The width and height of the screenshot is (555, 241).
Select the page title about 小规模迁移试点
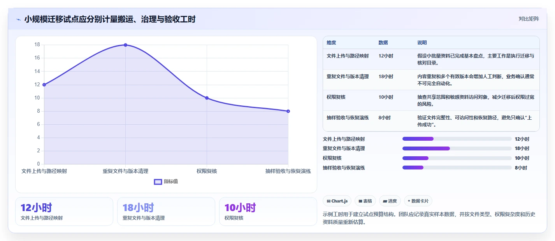pyautogui.click(x=110, y=19)
